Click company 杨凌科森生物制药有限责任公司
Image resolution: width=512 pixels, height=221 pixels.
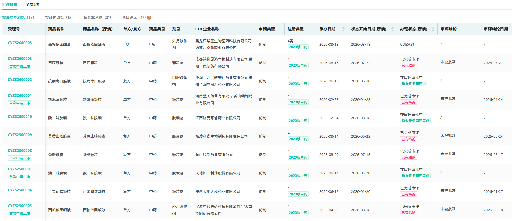[x=222, y=136]
